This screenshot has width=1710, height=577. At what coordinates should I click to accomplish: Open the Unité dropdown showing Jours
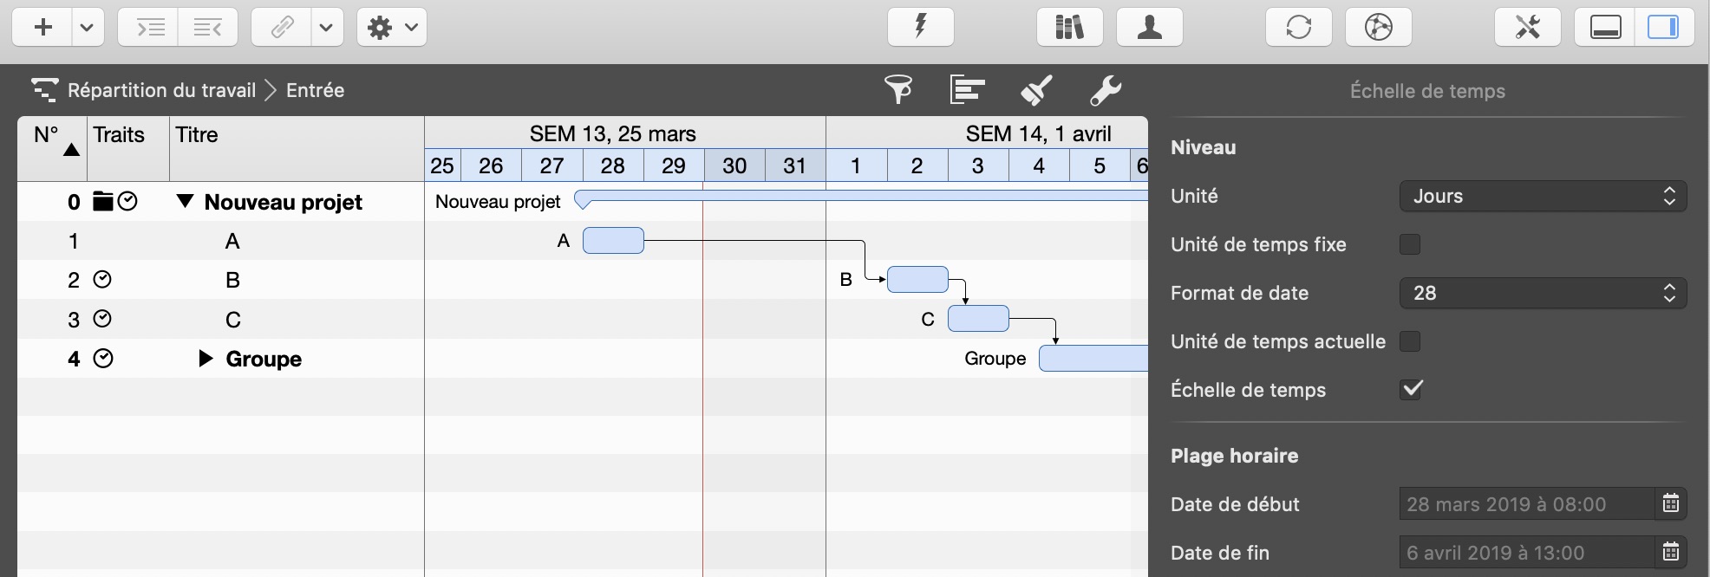click(1542, 197)
